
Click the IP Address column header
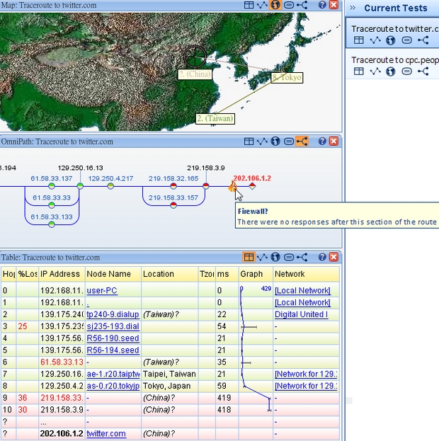(62, 274)
